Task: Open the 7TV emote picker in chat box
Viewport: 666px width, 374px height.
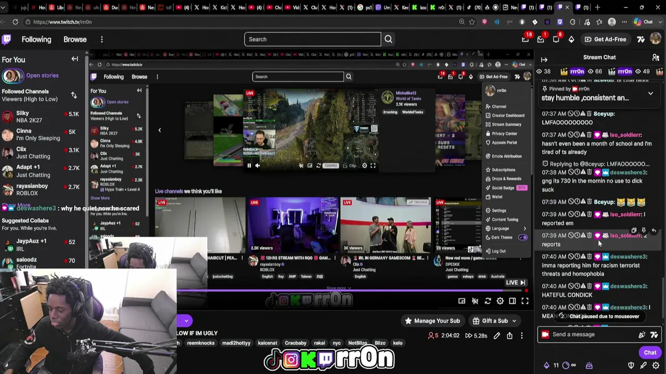Action: [x=655, y=335]
